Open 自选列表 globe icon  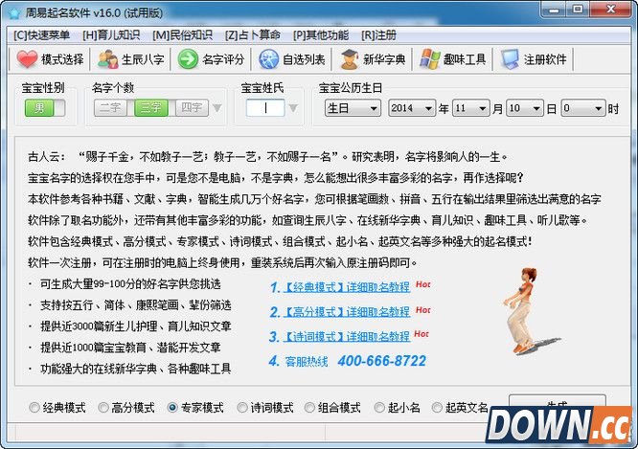point(268,59)
